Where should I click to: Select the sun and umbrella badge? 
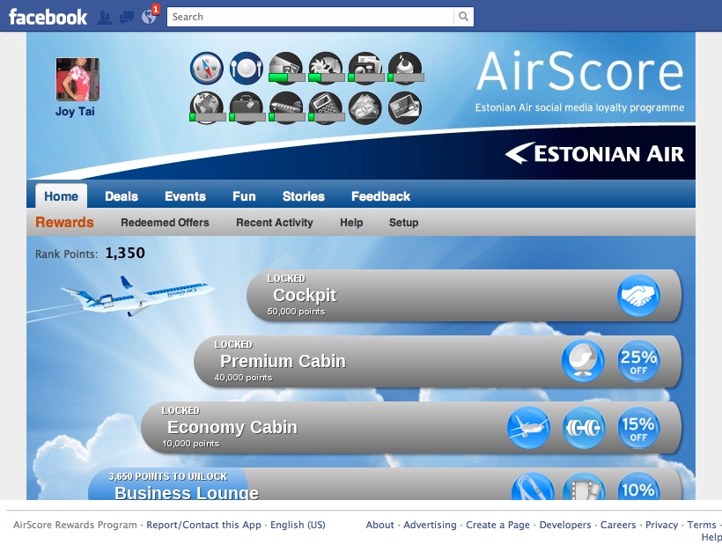(x=326, y=68)
